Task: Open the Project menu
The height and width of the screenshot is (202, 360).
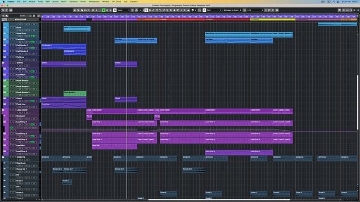Action: coord(32,2)
